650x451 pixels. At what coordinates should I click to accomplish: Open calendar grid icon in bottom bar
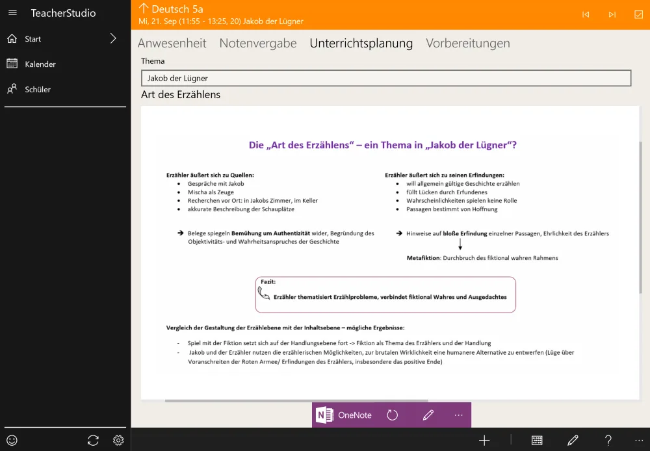click(x=537, y=440)
